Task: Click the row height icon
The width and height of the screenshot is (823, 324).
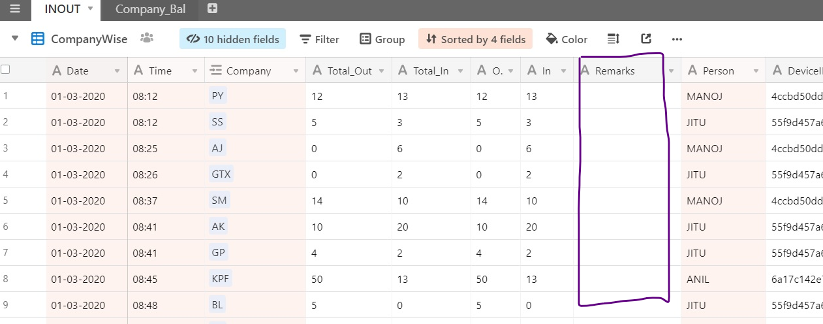Action: click(x=613, y=39)
